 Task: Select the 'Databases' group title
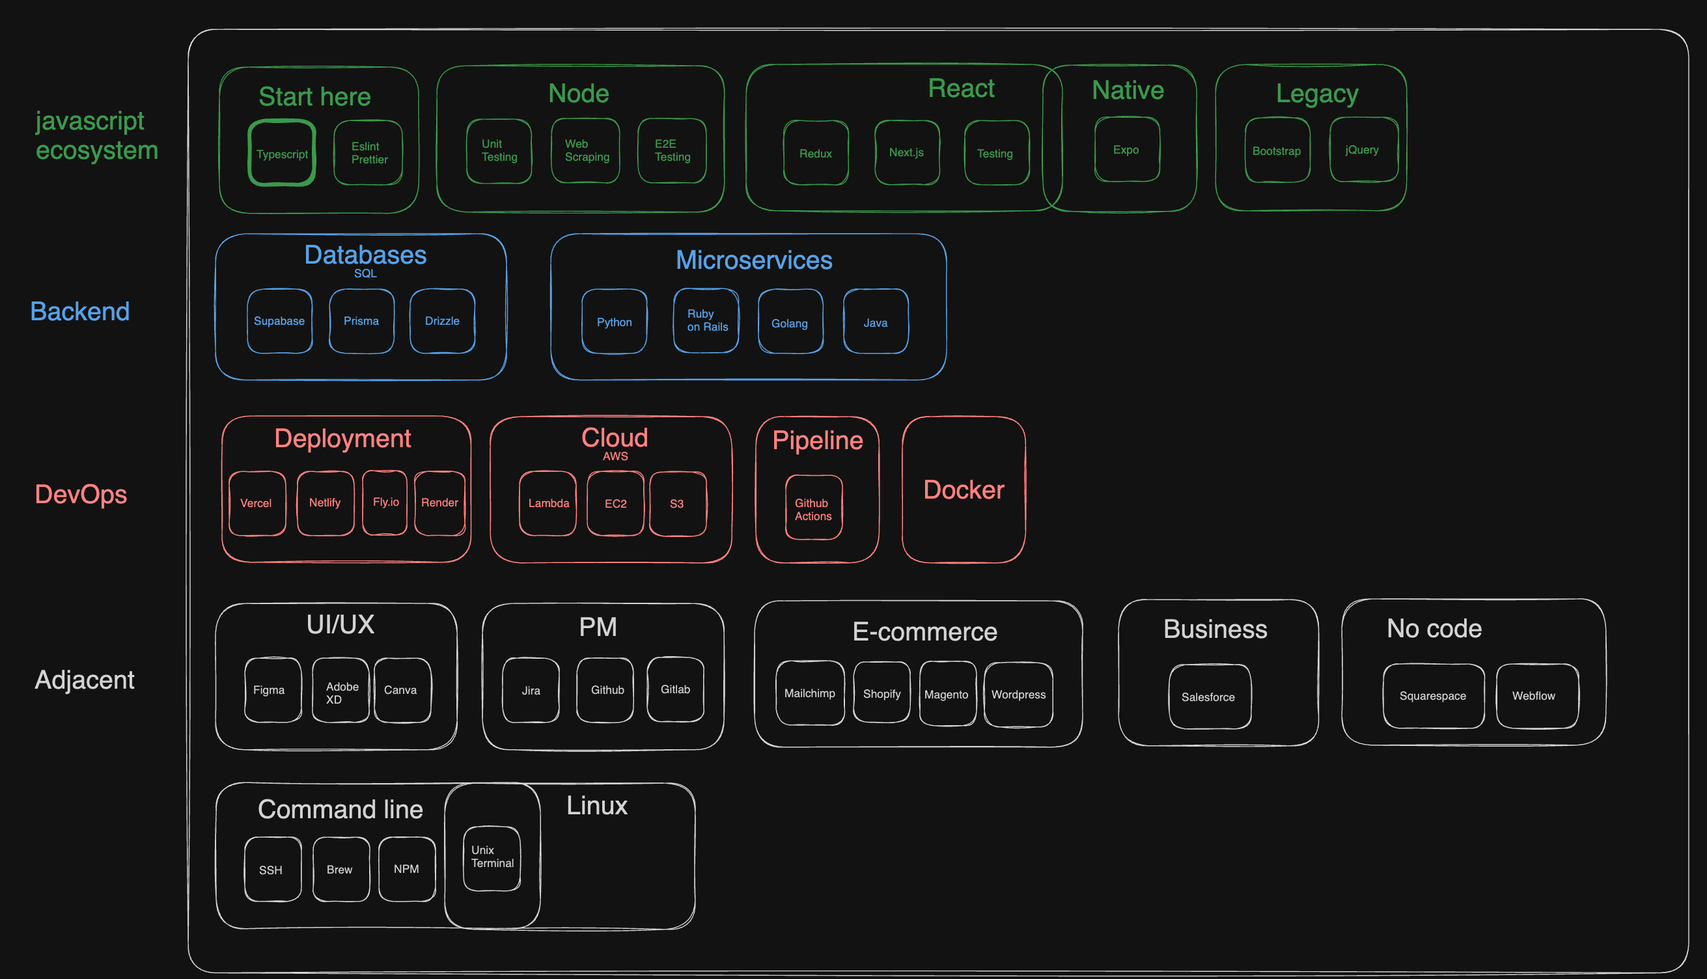click(365, 256)
